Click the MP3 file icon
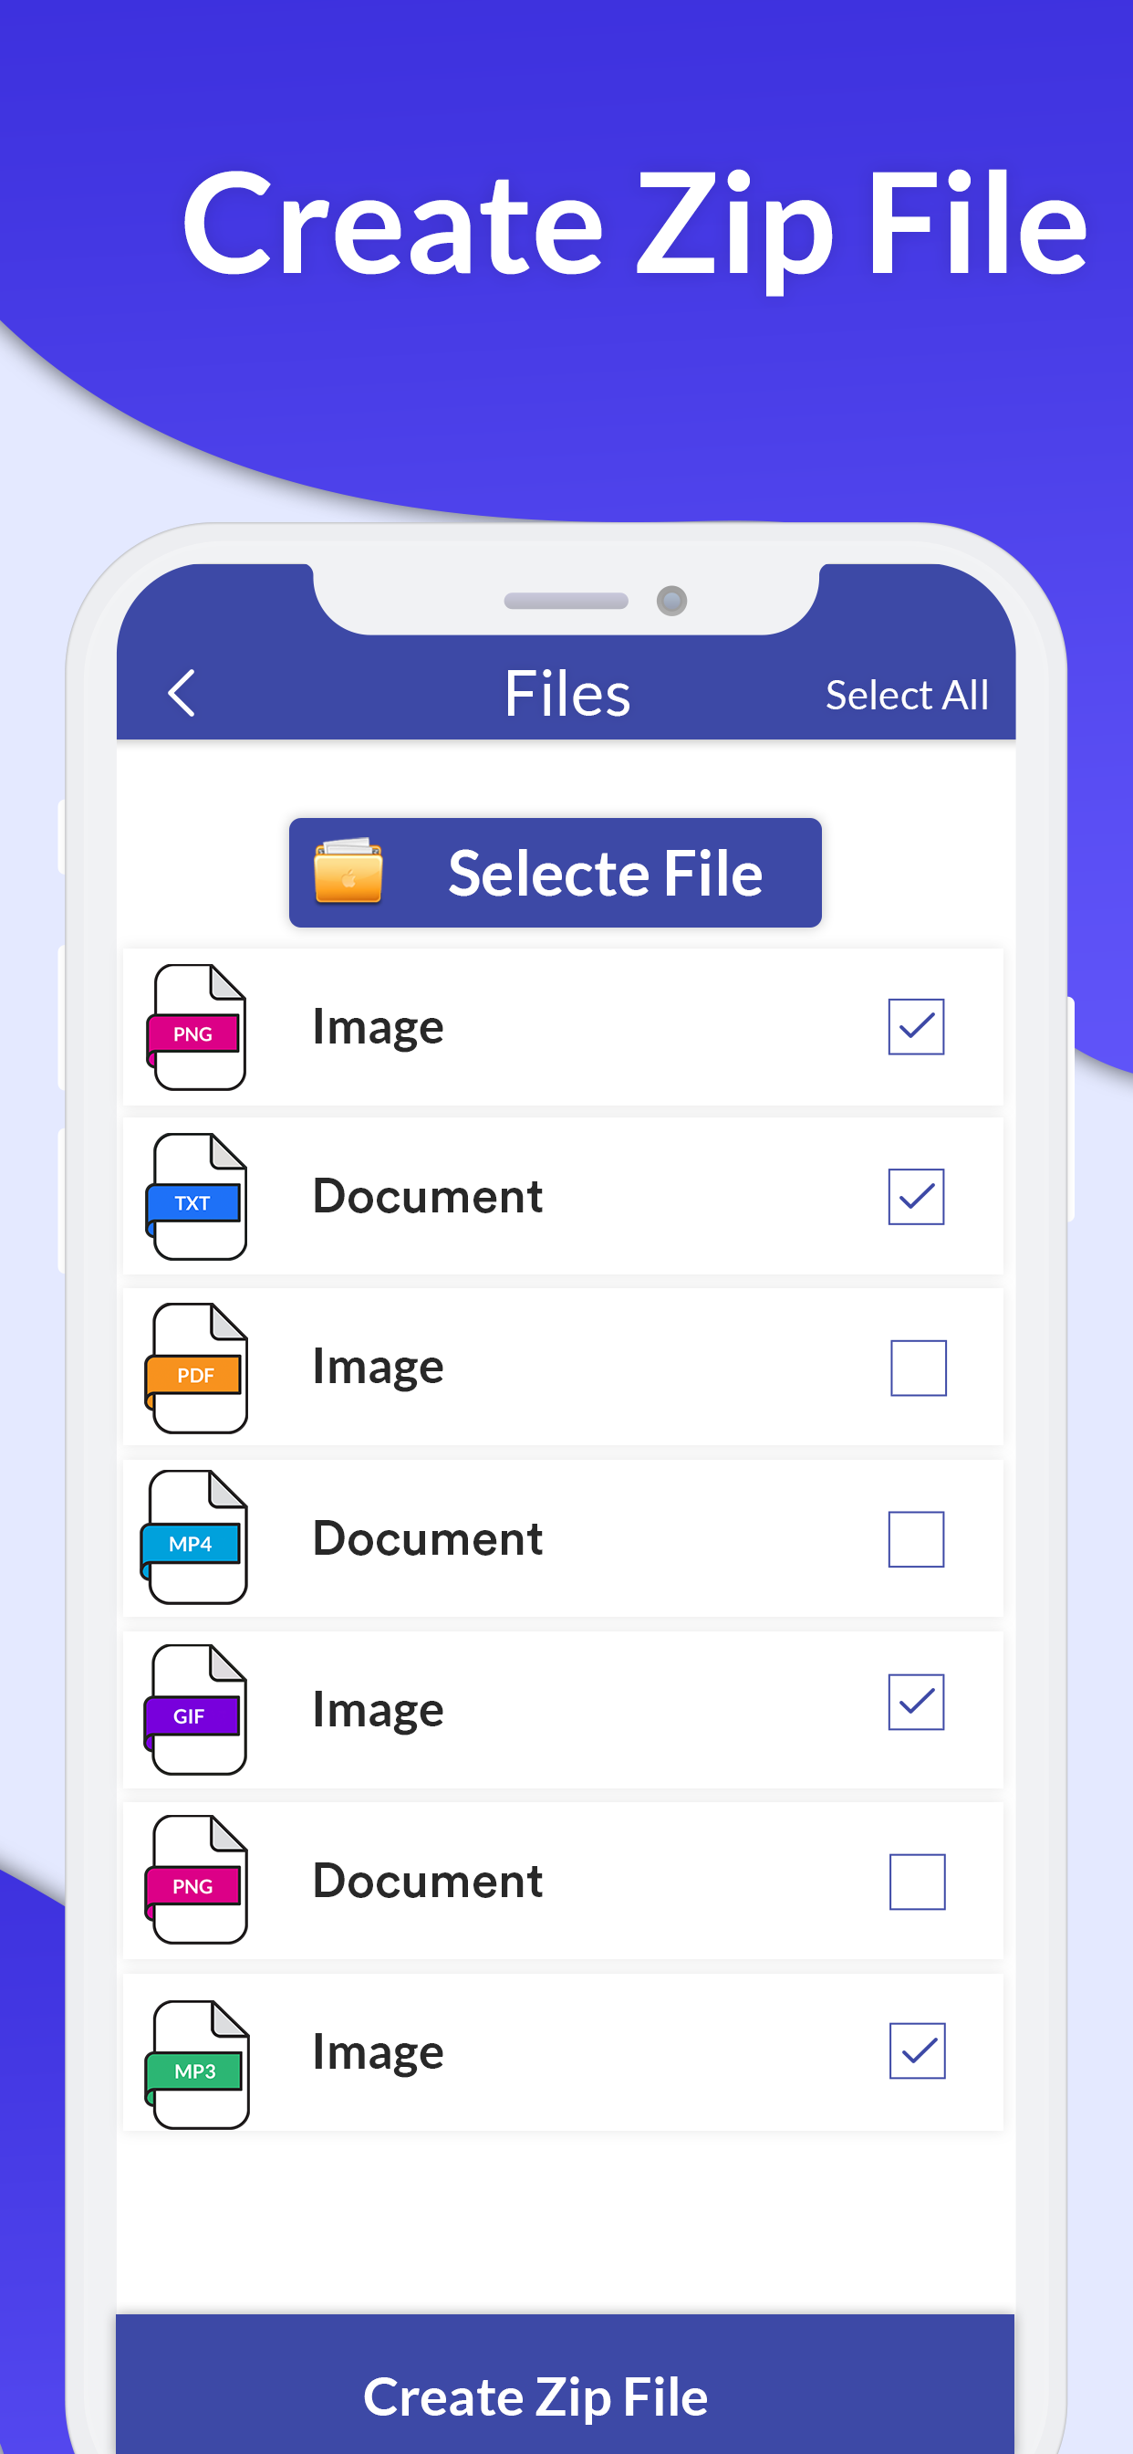Screen dimensions: 1133x2454 click(x=195, y=2051)
